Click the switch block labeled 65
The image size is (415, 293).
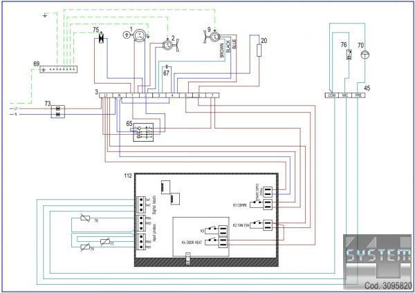(x=145, y=130)
